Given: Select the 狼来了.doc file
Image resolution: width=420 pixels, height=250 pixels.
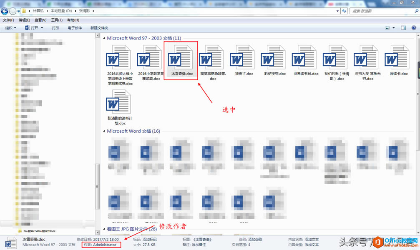Looking at the screenshot, I should tap(244, 60).
